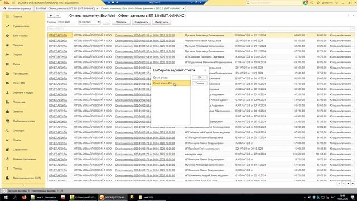
Task: Open the Банк и касса section
Action: 20,36
